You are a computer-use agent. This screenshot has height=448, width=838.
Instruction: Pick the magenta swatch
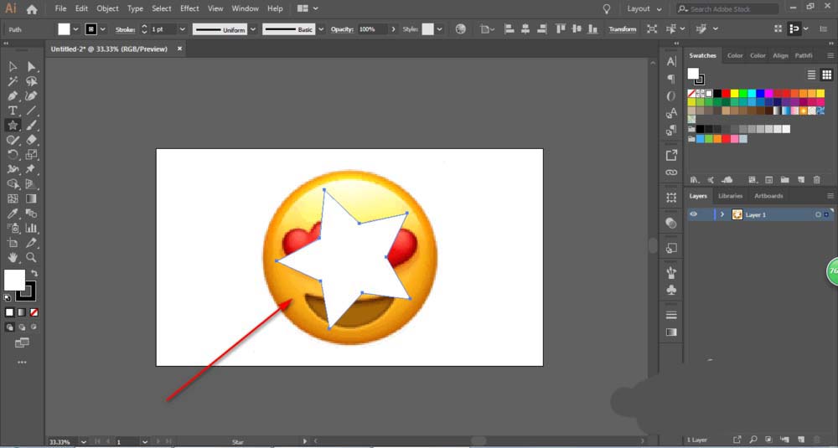coord(768,94)
